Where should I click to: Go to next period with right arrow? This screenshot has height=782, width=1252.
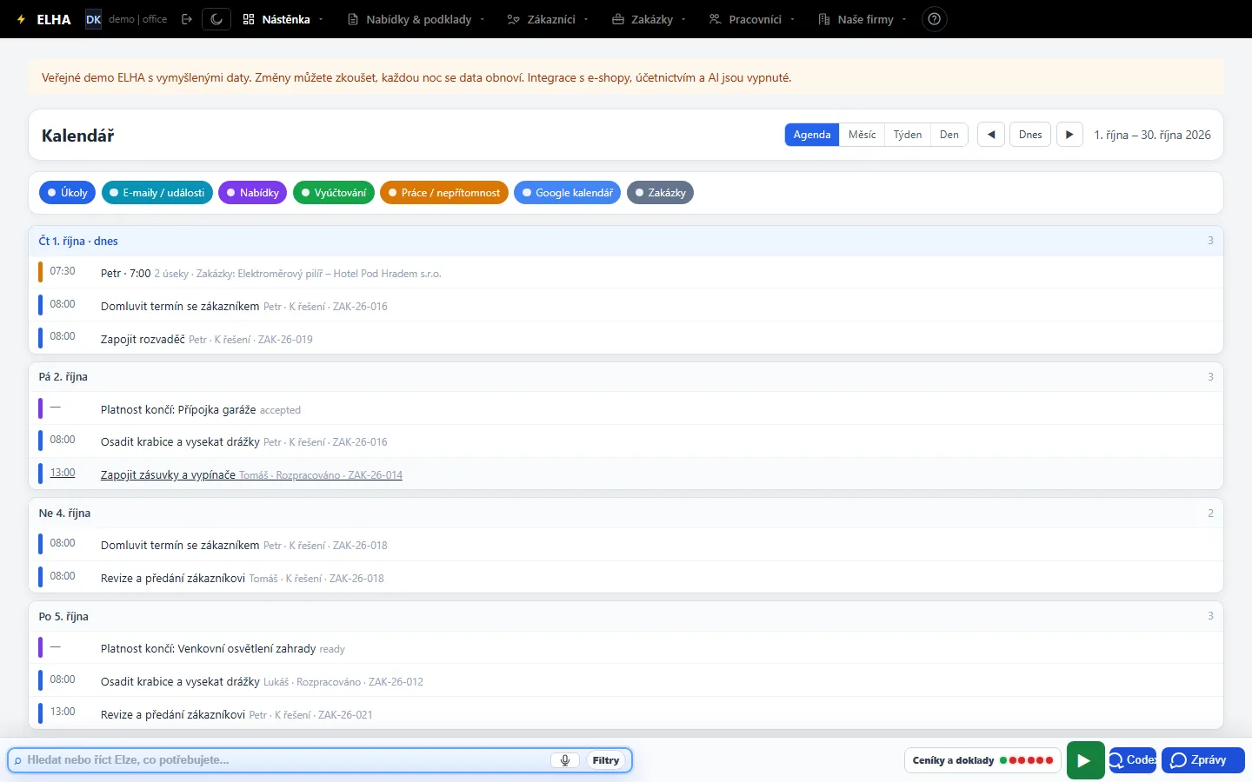[1069, 135]
